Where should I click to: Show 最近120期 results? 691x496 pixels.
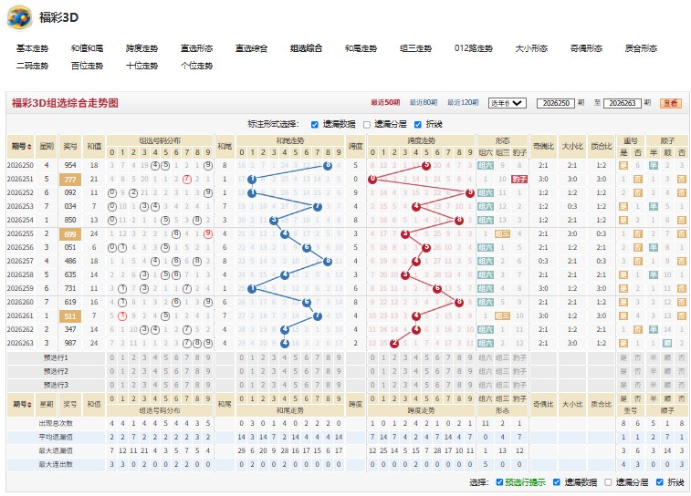[x=463, y=102]
